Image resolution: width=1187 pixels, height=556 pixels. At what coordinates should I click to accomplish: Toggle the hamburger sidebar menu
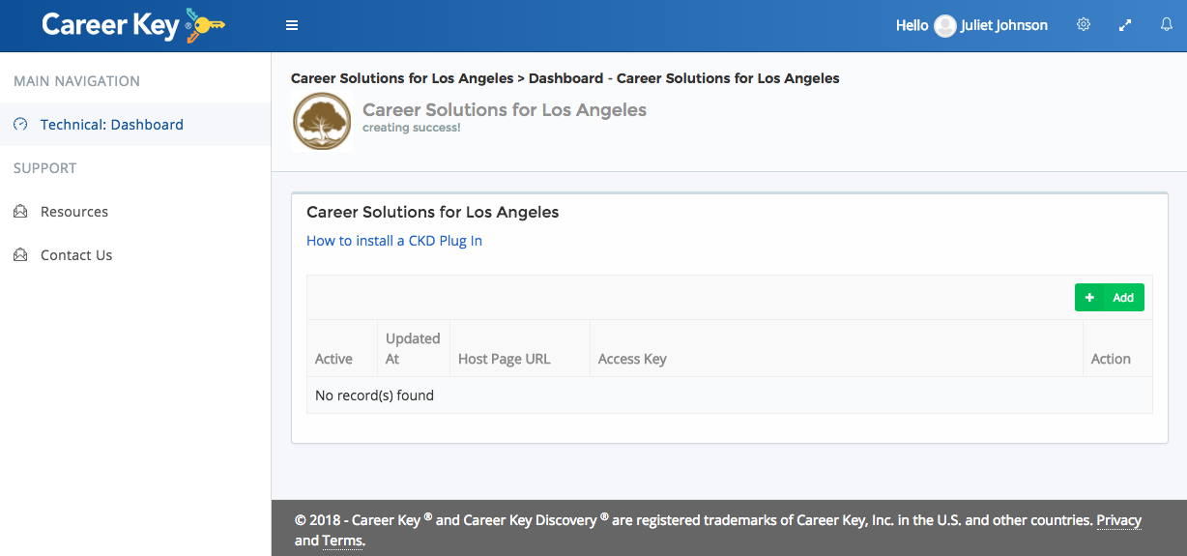pos(292,26)
